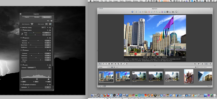Select the Red Eye tool
This screenshot has width=217, height=99.
click(127, 64)
